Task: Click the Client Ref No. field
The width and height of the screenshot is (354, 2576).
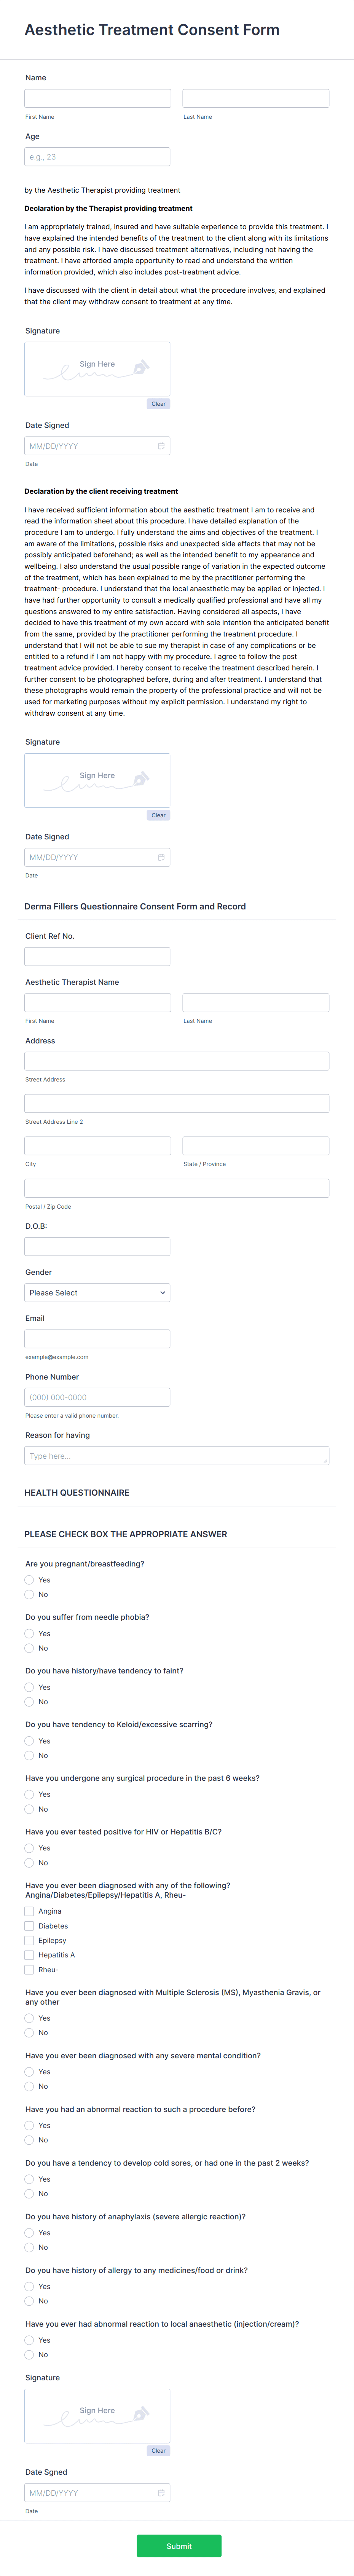Action: pyautogui.click(x=97, y=956)
